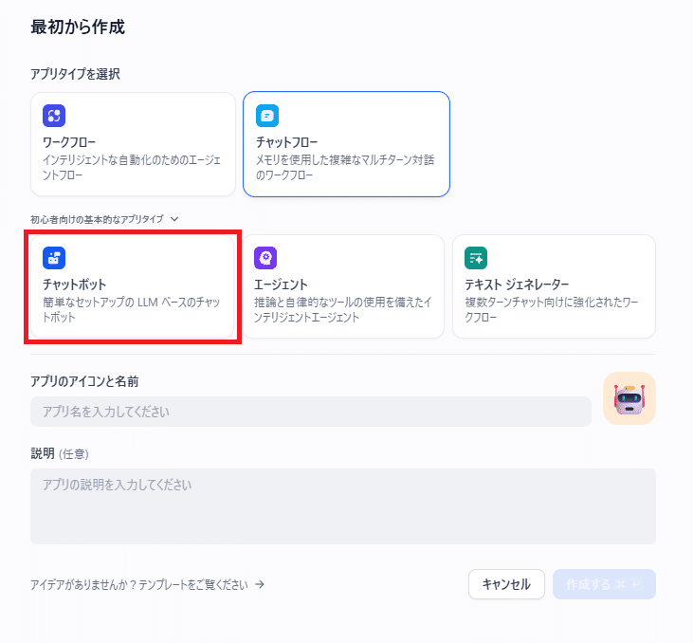The image size is (693, 643).
Task: Click the 説明 (任意) label
Action: [x=60, y=453]
